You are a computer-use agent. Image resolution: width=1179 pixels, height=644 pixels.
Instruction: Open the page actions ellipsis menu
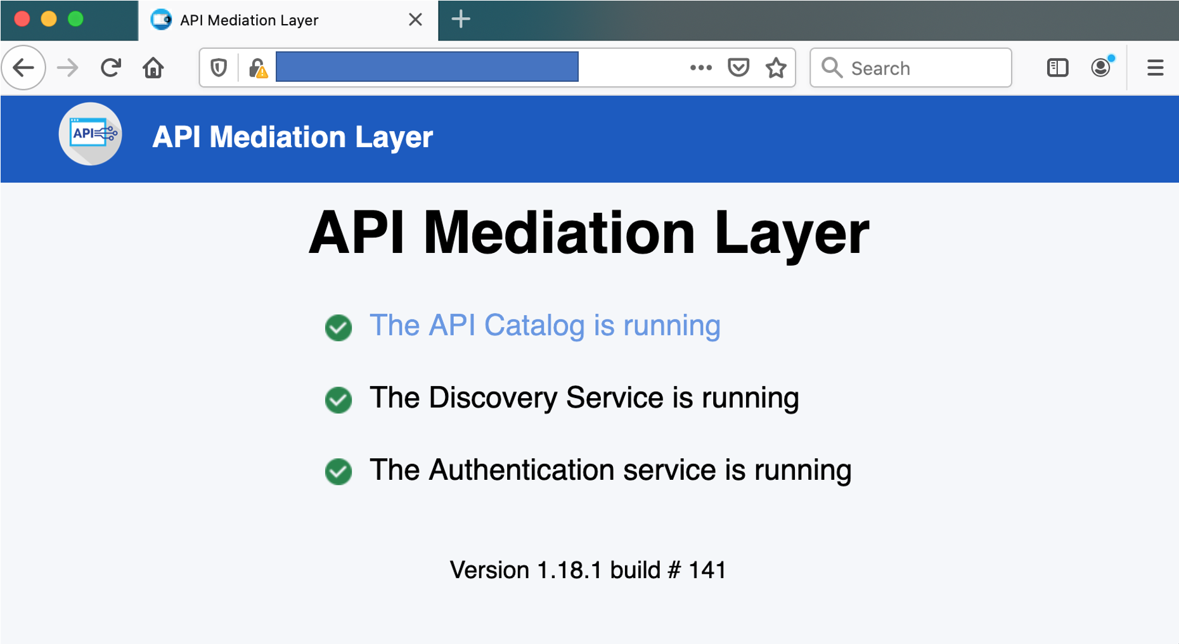point(700,67)
